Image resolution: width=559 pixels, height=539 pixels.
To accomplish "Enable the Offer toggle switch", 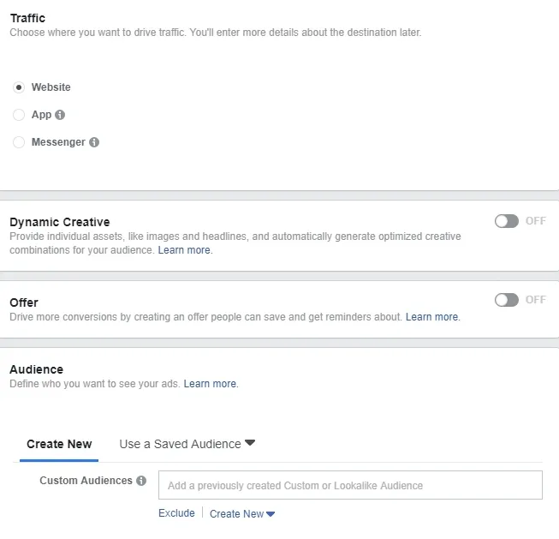I will [507, 300].
